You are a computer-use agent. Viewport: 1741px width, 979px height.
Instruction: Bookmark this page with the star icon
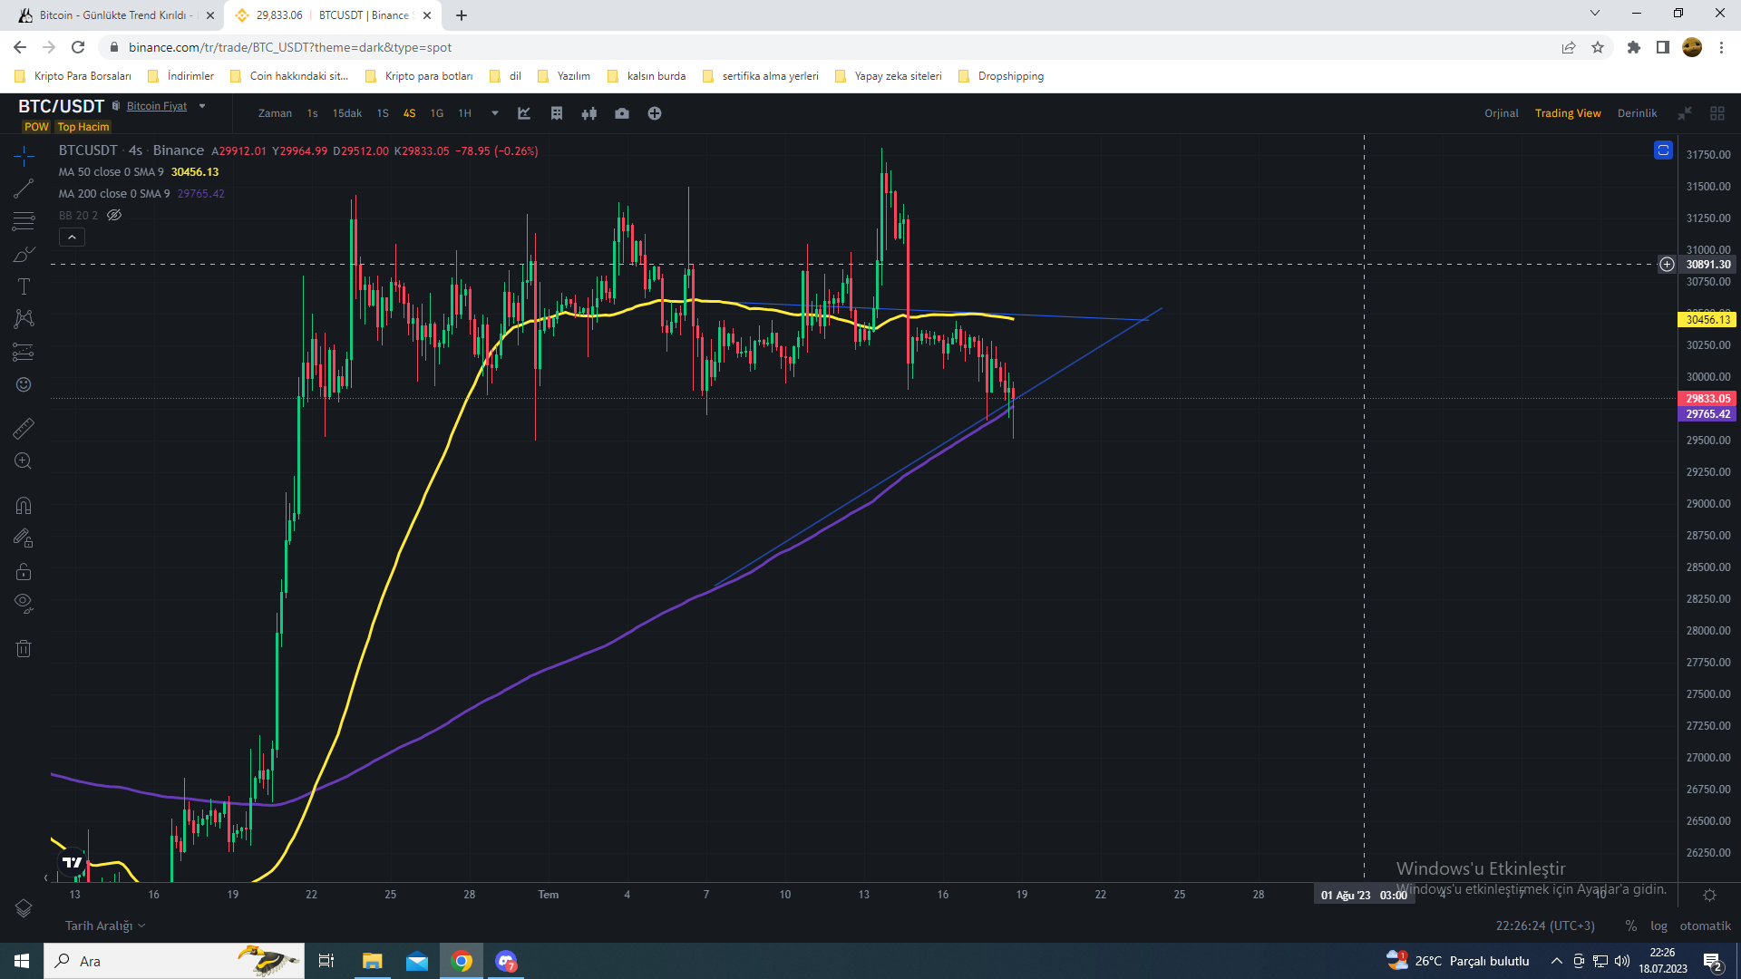tap(1598, 47)
